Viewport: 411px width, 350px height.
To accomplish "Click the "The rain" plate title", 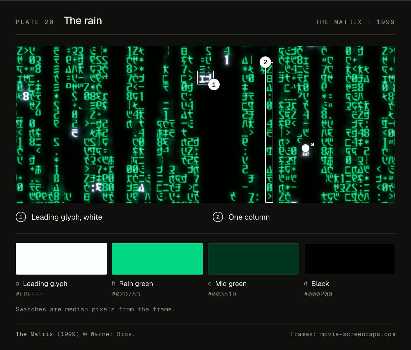I will coord(83,21).
